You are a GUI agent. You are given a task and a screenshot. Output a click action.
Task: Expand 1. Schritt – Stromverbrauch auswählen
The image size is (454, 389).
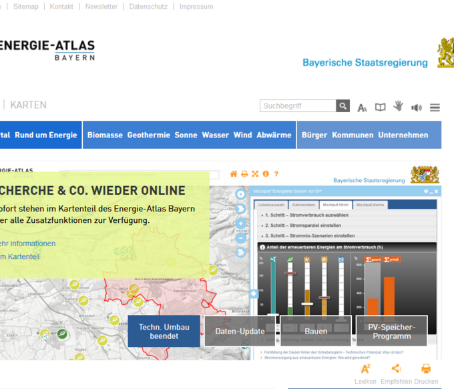[347, 215]
